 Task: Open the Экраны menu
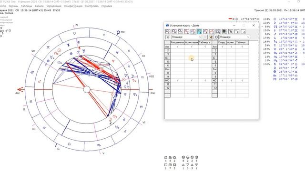(x=13, y=6)
